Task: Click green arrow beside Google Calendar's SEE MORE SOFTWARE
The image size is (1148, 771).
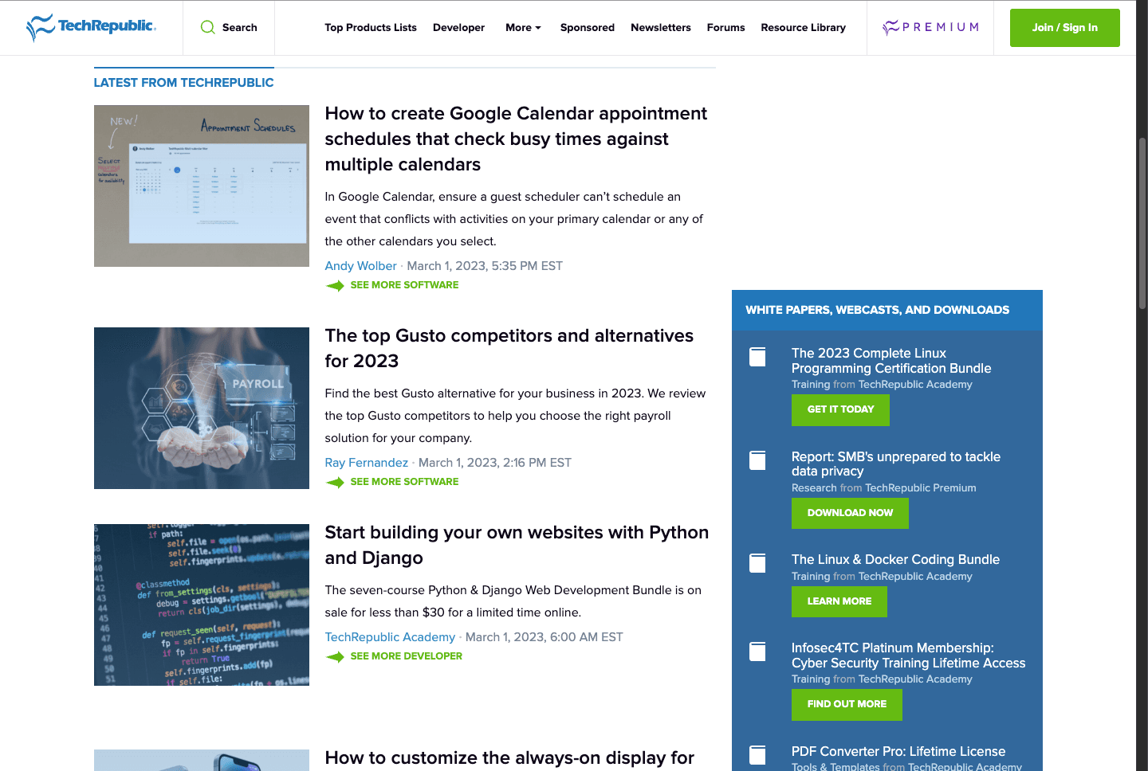Action: pyautogui.click(x=335, y=285)
